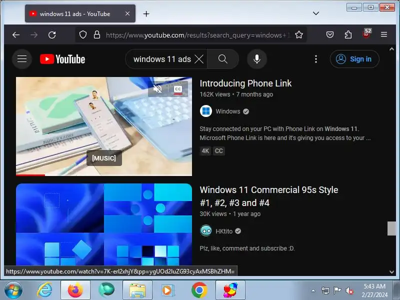Image resolution: width=400 pixels, height=300 pixels.
Task: Go to YouTube home via logo
Action: [x=62, y=59]
